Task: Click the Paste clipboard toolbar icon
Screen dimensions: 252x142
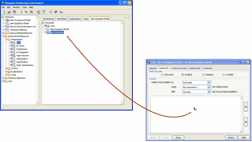Action: pos(31,12)
